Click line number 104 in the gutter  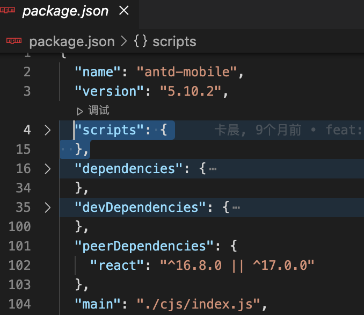[x=19, y=304]
